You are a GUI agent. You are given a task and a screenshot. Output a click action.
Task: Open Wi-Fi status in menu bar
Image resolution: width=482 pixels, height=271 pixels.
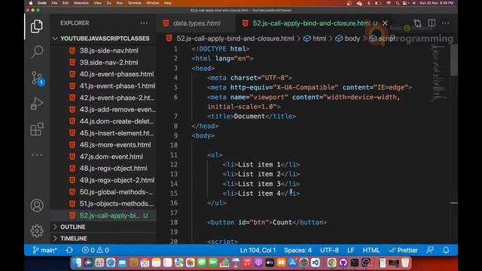(x=389, y=3)
